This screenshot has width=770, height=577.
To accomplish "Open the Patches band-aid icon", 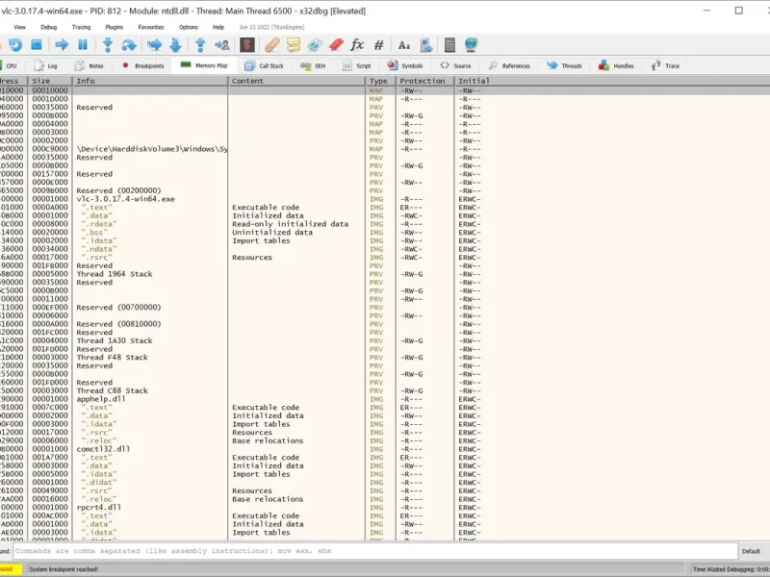I will pos(272,45).
